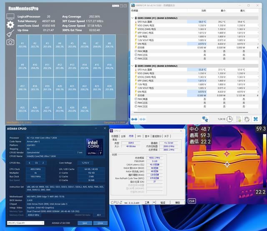Collapse the DDR5 DIMM [#1] sensor group

[133, 18]
